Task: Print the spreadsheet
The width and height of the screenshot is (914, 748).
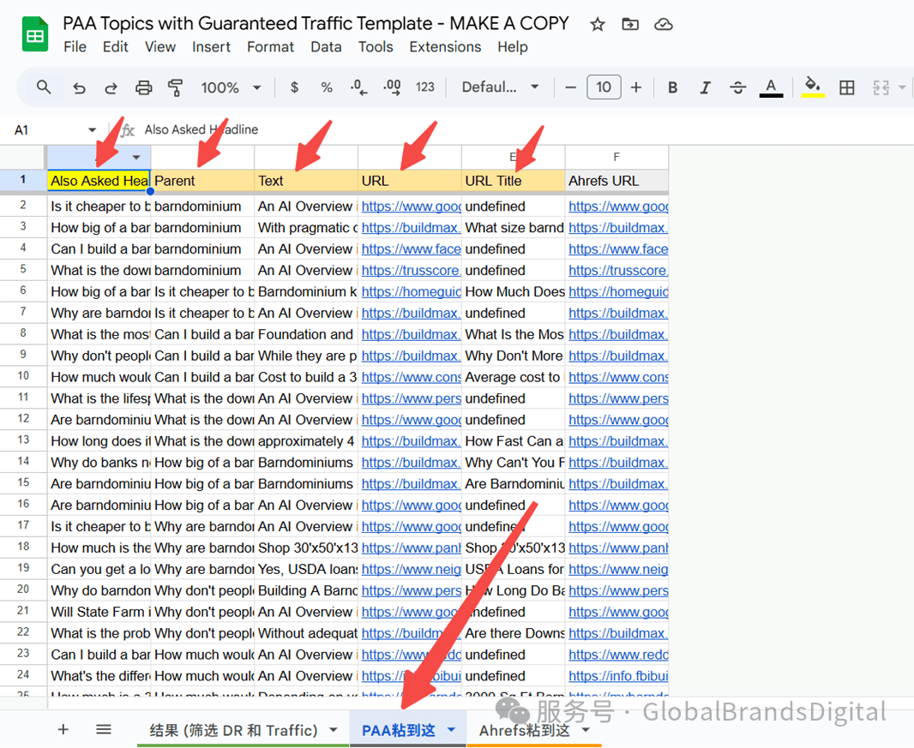Action: pos(143,88)
